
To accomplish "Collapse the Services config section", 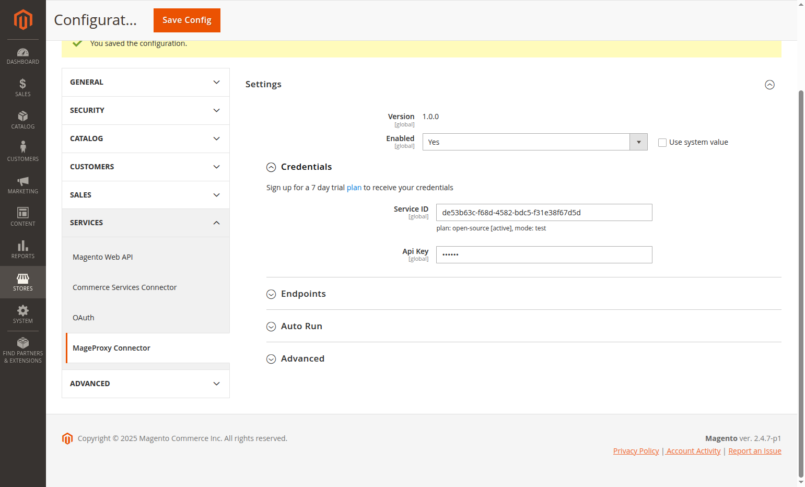I will click(x=146, y=223).
